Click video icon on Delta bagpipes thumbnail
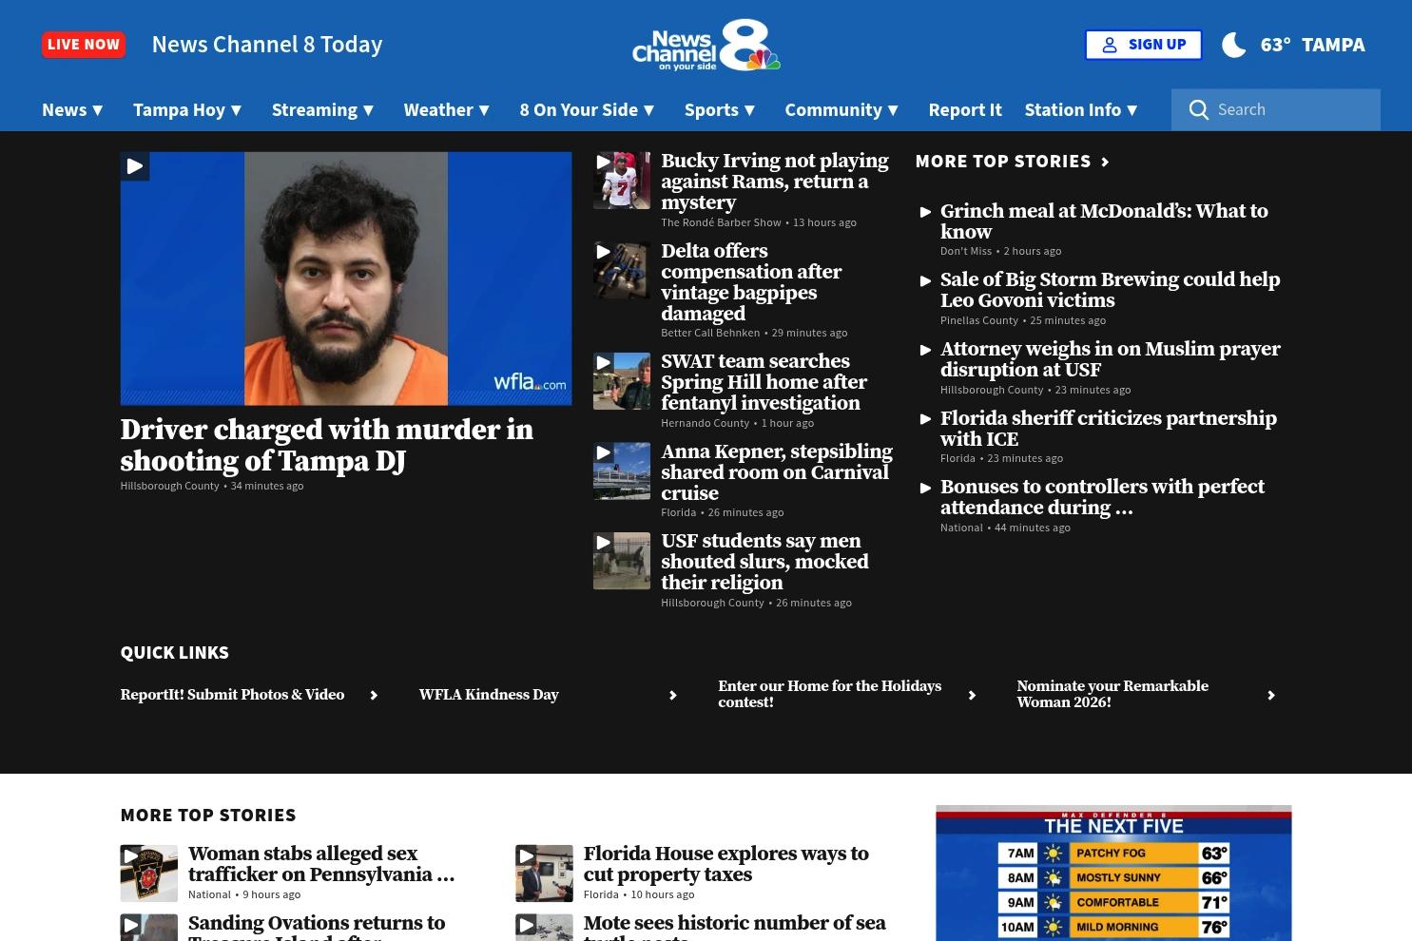1412x941 pixels. click(603, 252)
